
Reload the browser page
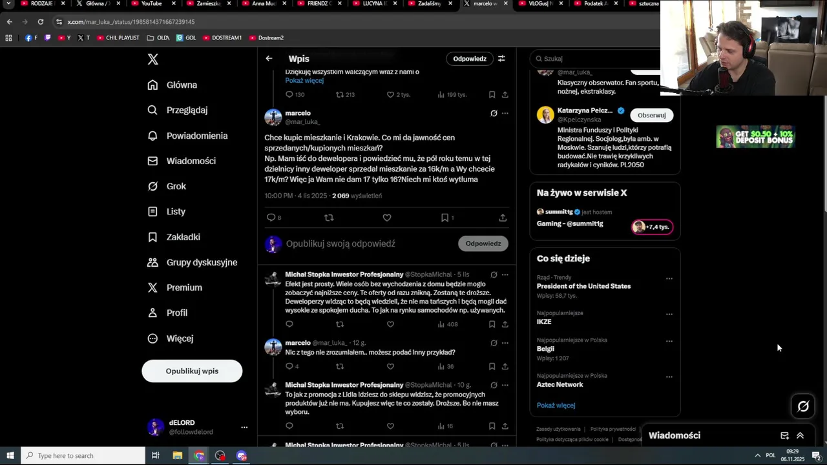point(40,22)
